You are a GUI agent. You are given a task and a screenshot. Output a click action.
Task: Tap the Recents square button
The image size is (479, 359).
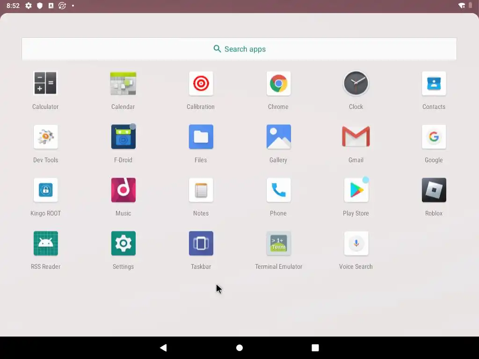click(x=315, y=348)
